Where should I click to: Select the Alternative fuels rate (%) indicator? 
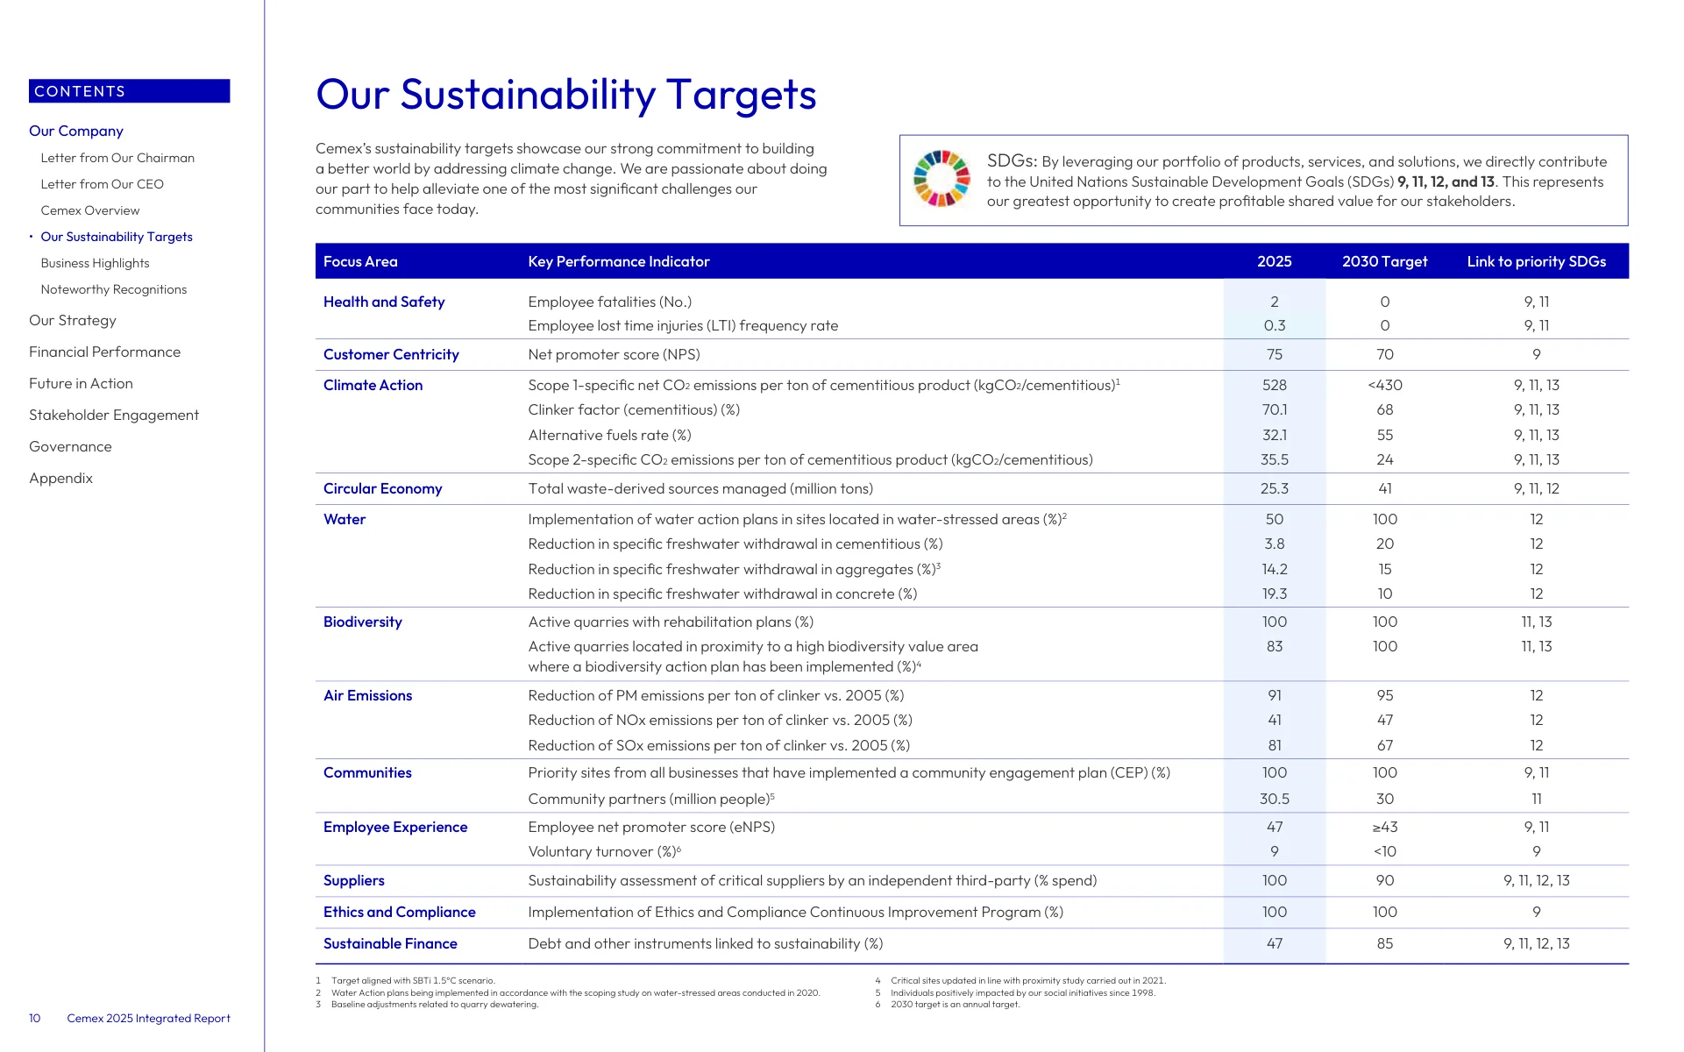click(x=610, y=435)
